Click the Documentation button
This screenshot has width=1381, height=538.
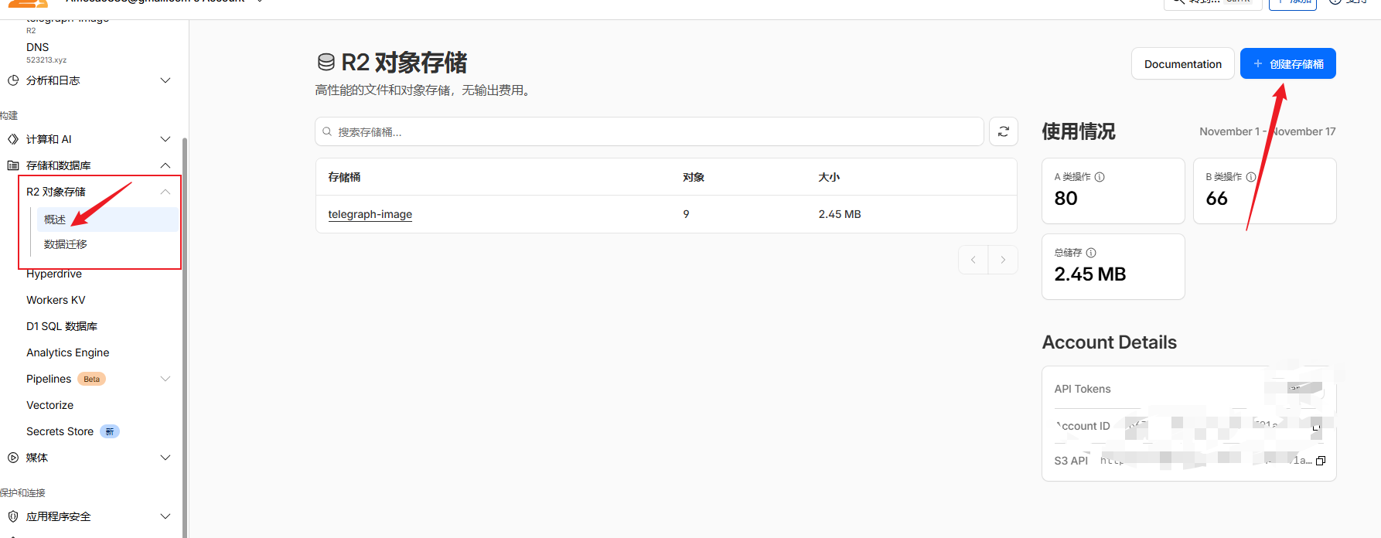tap(1183, 63)
